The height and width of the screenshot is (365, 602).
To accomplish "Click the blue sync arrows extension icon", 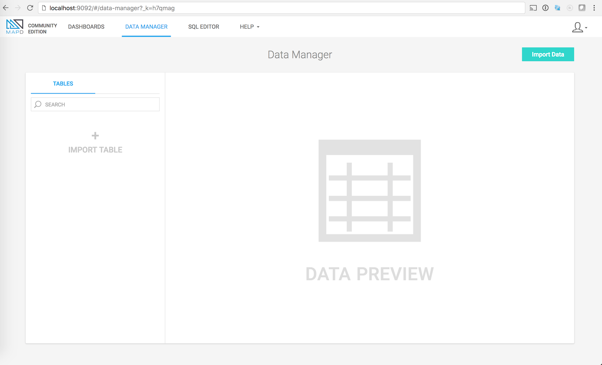I will pos(557,8).
